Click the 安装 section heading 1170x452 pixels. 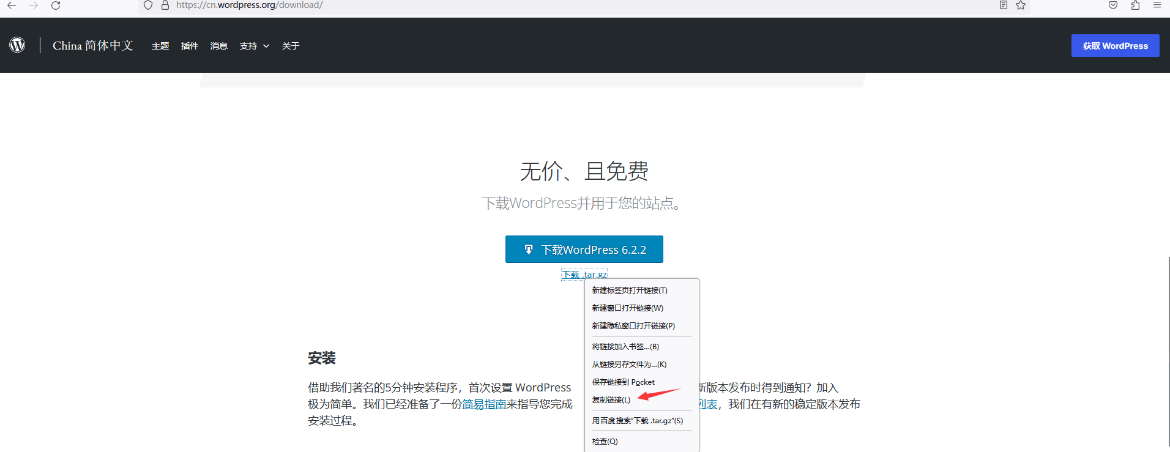coord(322,358)
